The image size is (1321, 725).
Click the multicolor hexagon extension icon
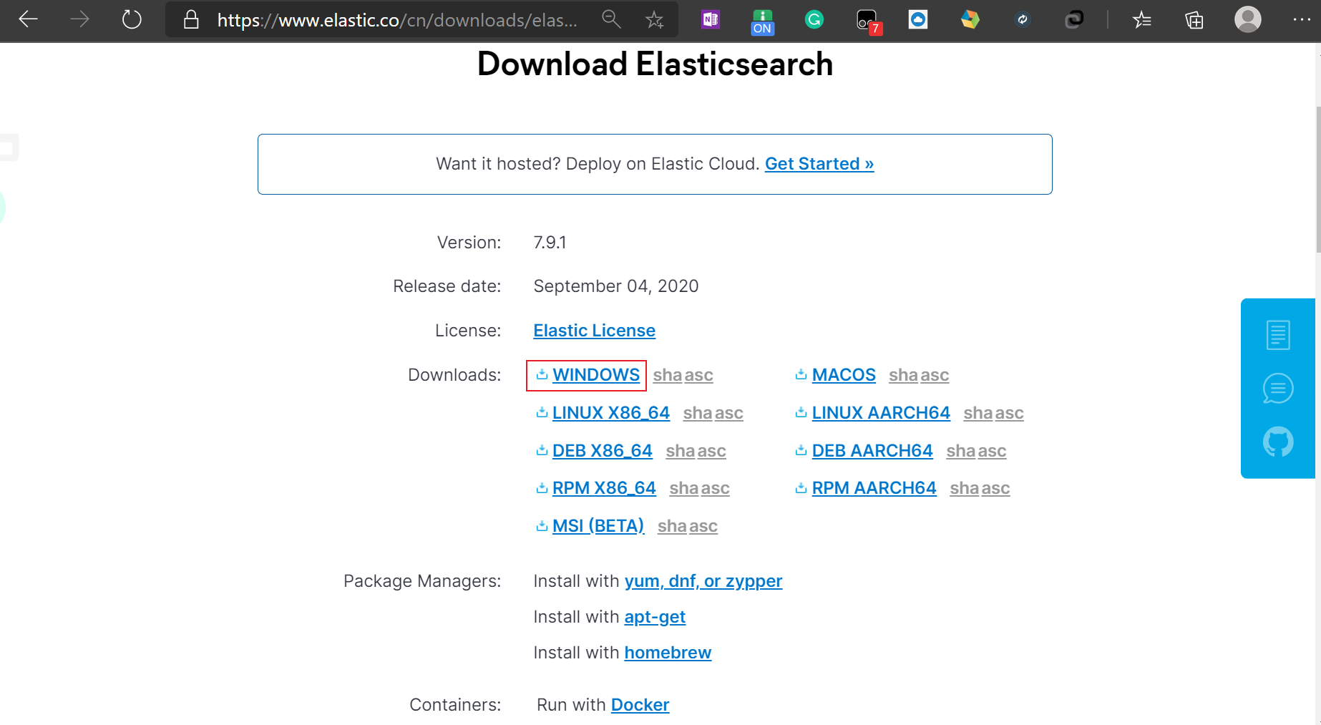click(x=970, y=19)
